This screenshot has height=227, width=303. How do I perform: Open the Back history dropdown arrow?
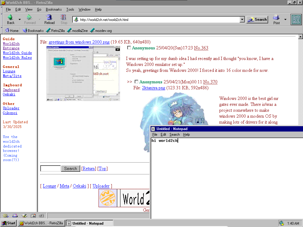pyautogui.click(x=20, y=20)
